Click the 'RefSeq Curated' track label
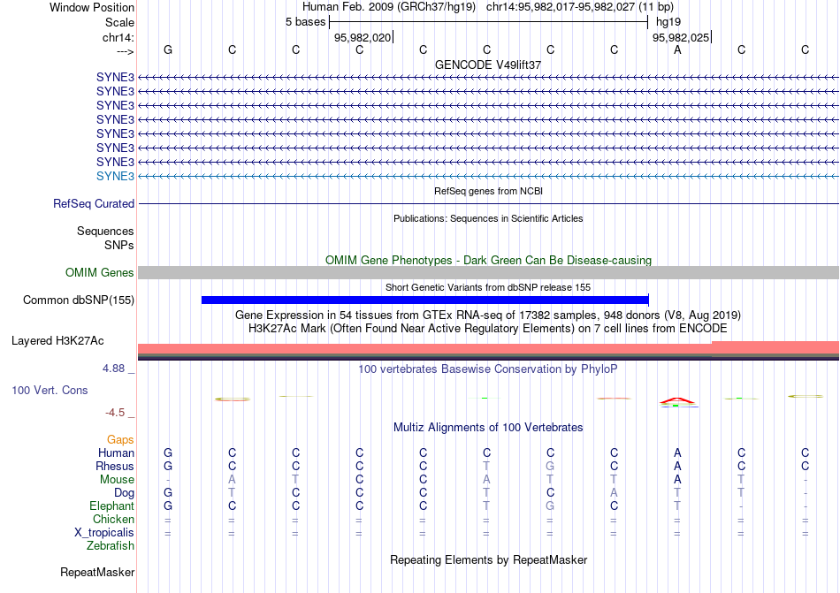The width and height of the screenshot is (840, 593). tap(94, 203)
